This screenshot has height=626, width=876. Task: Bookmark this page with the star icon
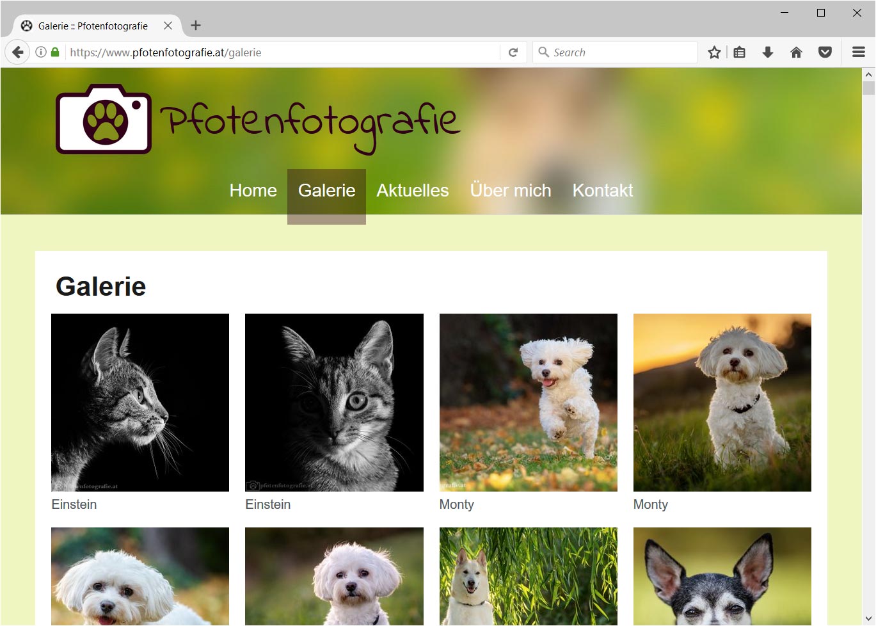pyautogui.click(x=714, y=52)
